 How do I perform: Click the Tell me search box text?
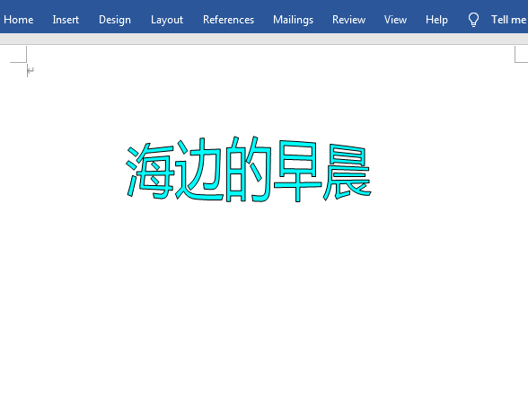click(508, 20)
